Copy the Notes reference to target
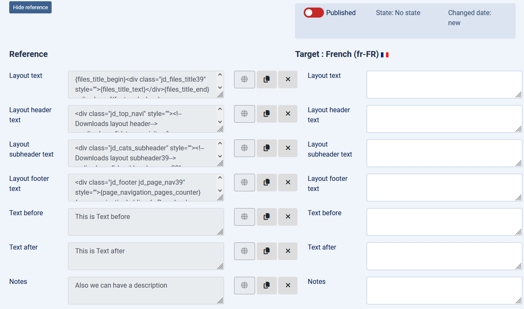 pos(266,286)
